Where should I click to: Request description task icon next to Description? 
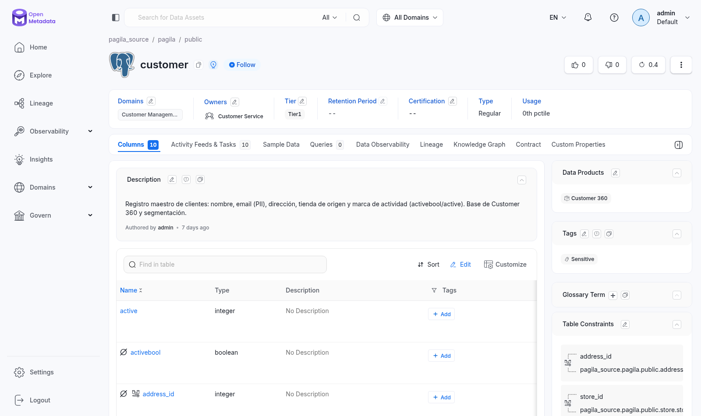[x=186, y=180]
